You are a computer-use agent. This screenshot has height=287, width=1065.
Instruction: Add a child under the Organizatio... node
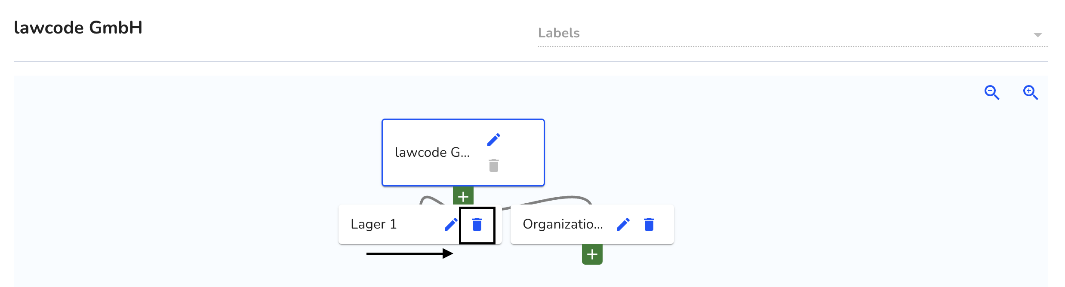(592, 254)
